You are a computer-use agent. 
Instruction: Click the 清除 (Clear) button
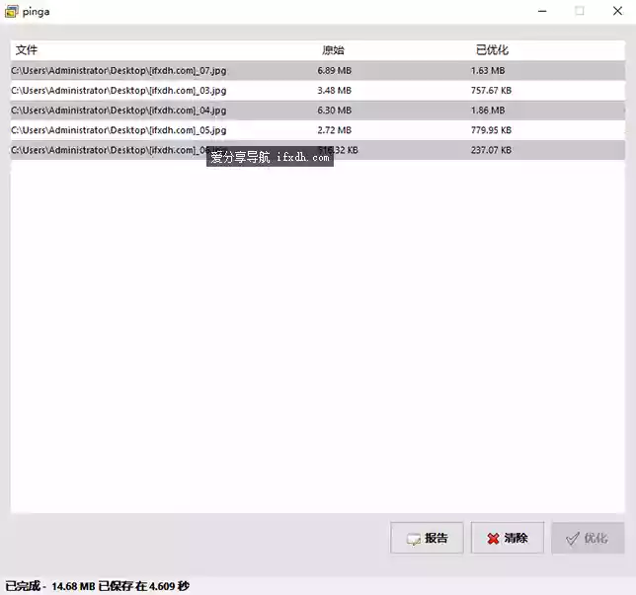click(x=507, y=538)
